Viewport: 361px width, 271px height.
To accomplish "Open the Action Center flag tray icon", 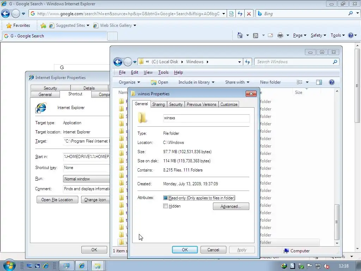I will 310,266.
